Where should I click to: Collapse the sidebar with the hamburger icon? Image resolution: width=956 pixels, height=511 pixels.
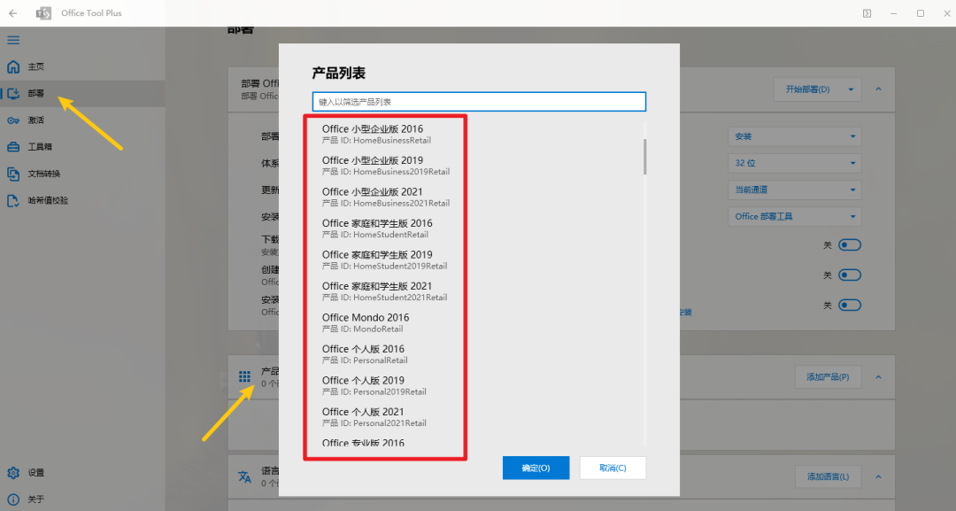pos(12,40)
